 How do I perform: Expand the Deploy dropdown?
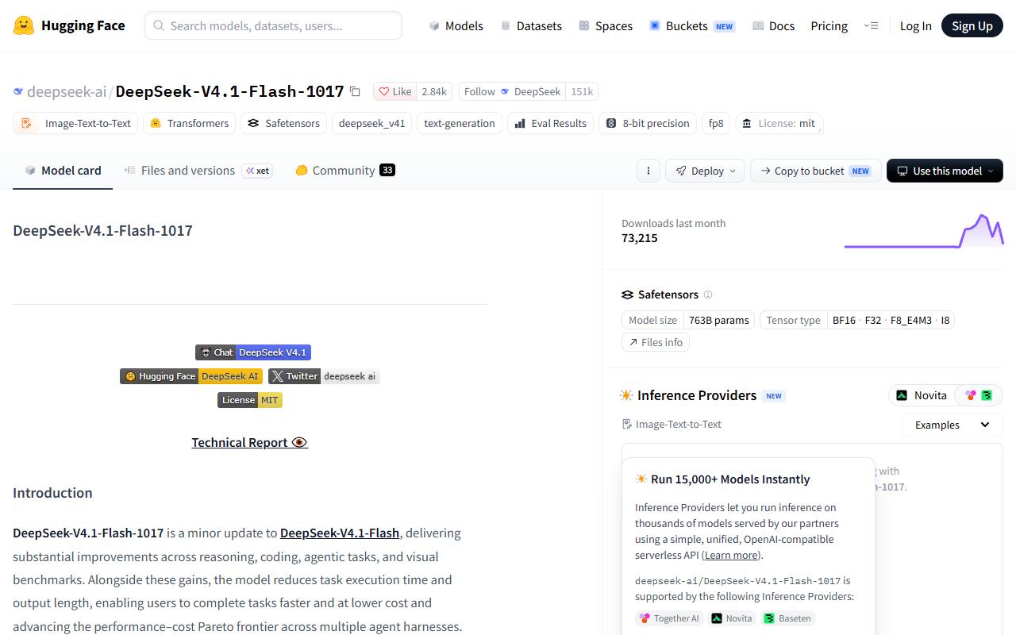[x=706, y=171]
